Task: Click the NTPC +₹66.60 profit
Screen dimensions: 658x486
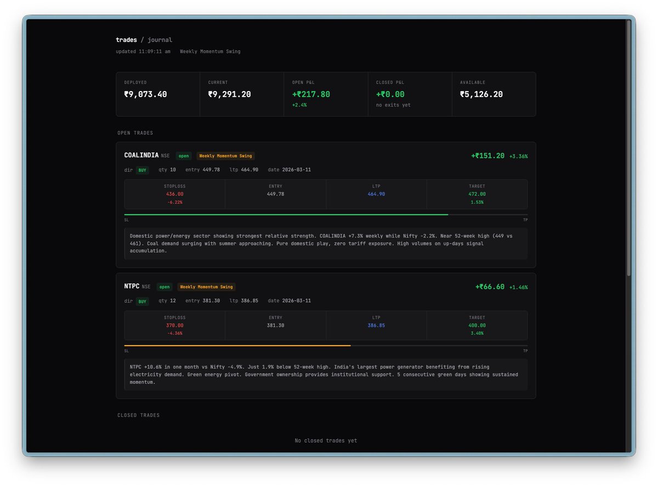Action: pos(490,287)
